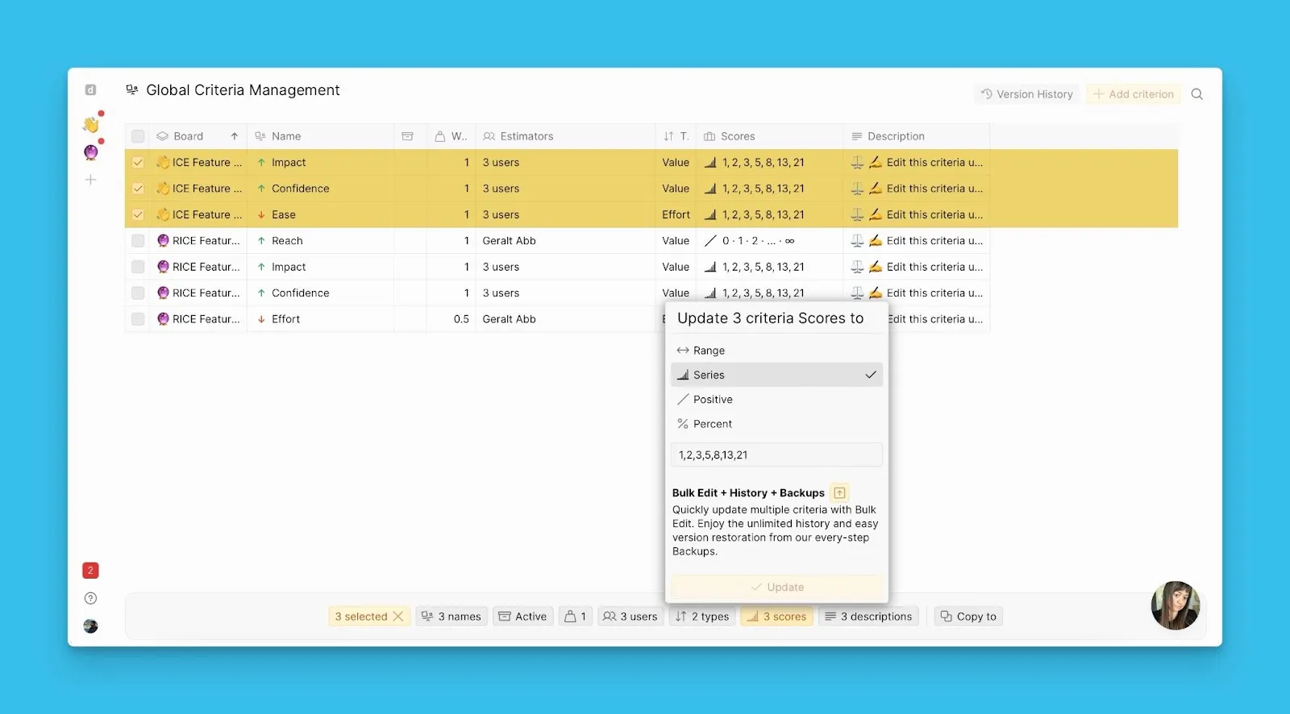Check the RICE Reach row checkbox
Viewport: 1290px width, 714px height.
[x=138, y=241]
